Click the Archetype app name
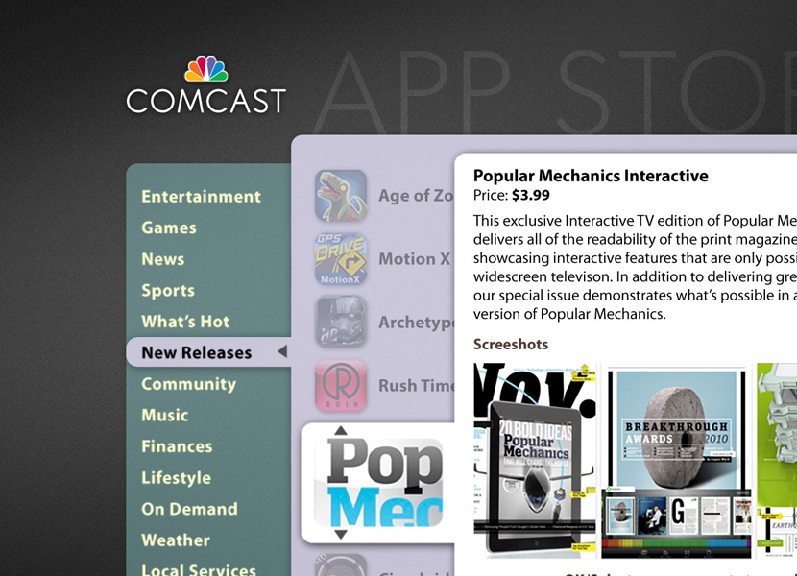 417,322
